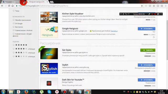The image size is (168, 94).
Task: Open Yandex taskbar icon with Я
Action: click(18, 92)
